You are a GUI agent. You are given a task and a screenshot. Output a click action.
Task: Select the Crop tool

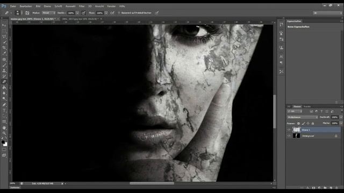click(4, 48)
